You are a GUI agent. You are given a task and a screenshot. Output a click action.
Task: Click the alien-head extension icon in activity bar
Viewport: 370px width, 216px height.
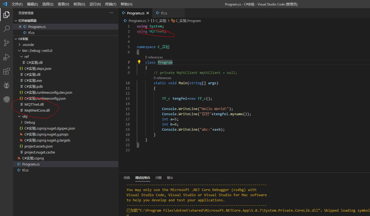(x=7, y=85)
